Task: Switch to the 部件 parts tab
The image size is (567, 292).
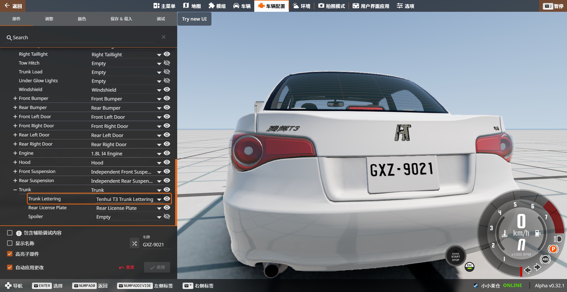Action: coord(16,19)
